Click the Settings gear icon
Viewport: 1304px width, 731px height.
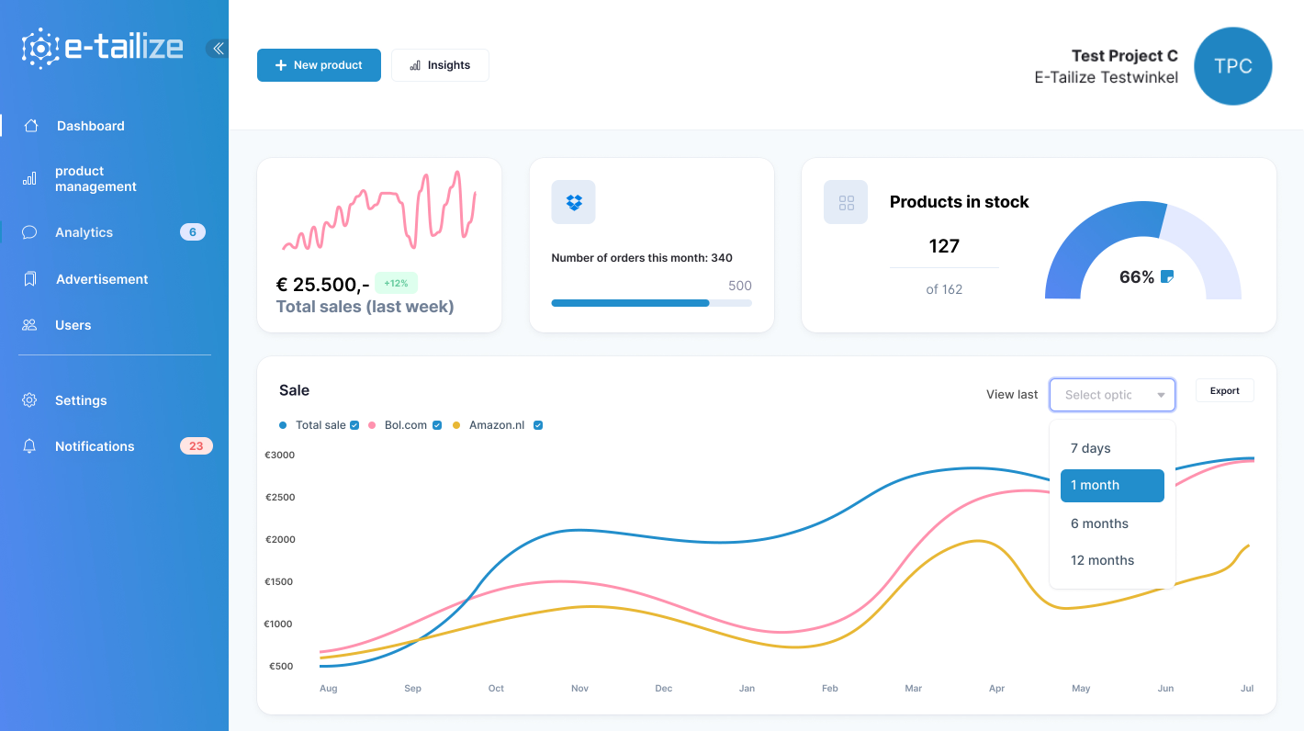click(28, 400)
